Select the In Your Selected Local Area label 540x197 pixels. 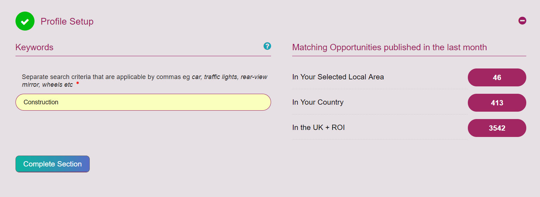(338, 77)
